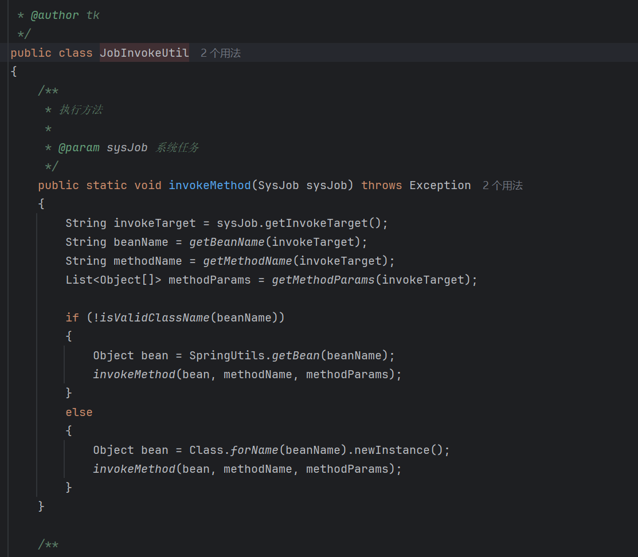Viewport: 638px width, 557px height.
Task: Click the author name tk
Action: pyautogui.click(x=93, y=15)
